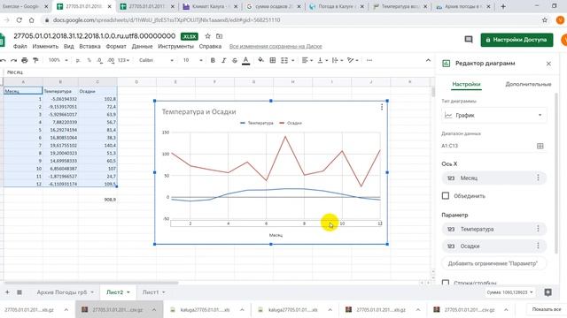Open the vertical align dropdown
The image size is (567, 318).
pyautogui.click(x=322, y=60)
